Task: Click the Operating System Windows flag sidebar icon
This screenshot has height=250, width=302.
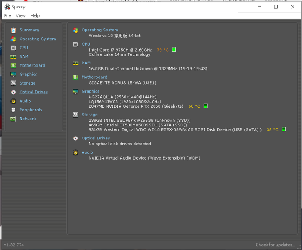Action: click(x=13, y=39)
